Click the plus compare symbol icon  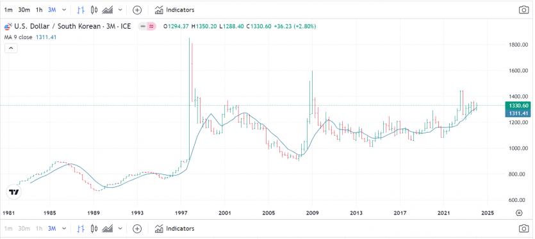[x=137, y=10]
